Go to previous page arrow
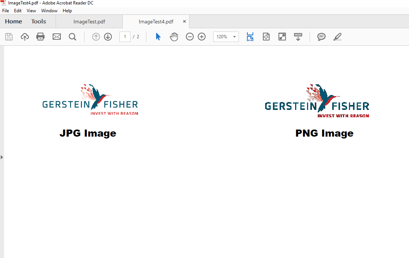The image size is (409, 258). 96,37
